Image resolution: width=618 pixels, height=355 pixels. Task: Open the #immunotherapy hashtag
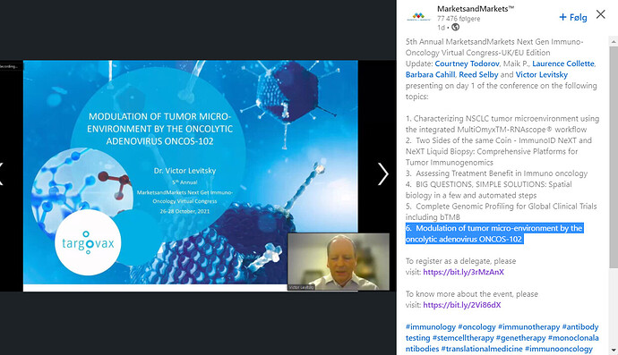529,327
